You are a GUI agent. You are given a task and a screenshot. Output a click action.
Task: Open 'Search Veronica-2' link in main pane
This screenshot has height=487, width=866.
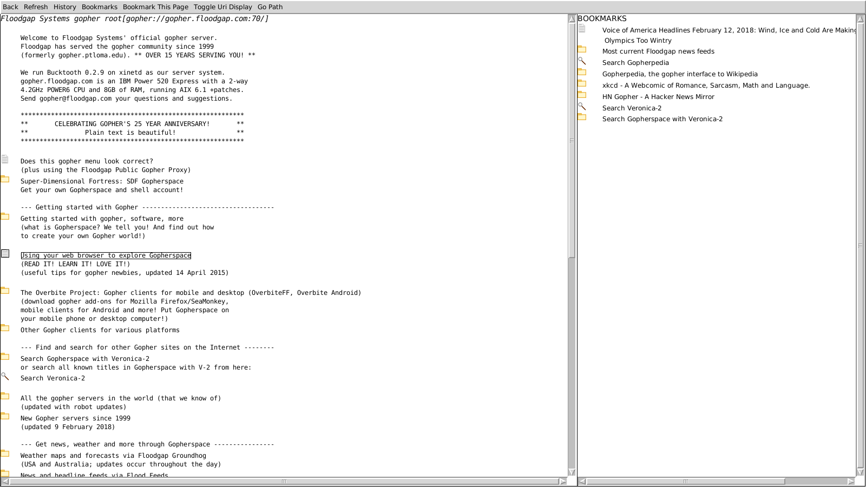(53, 378)
